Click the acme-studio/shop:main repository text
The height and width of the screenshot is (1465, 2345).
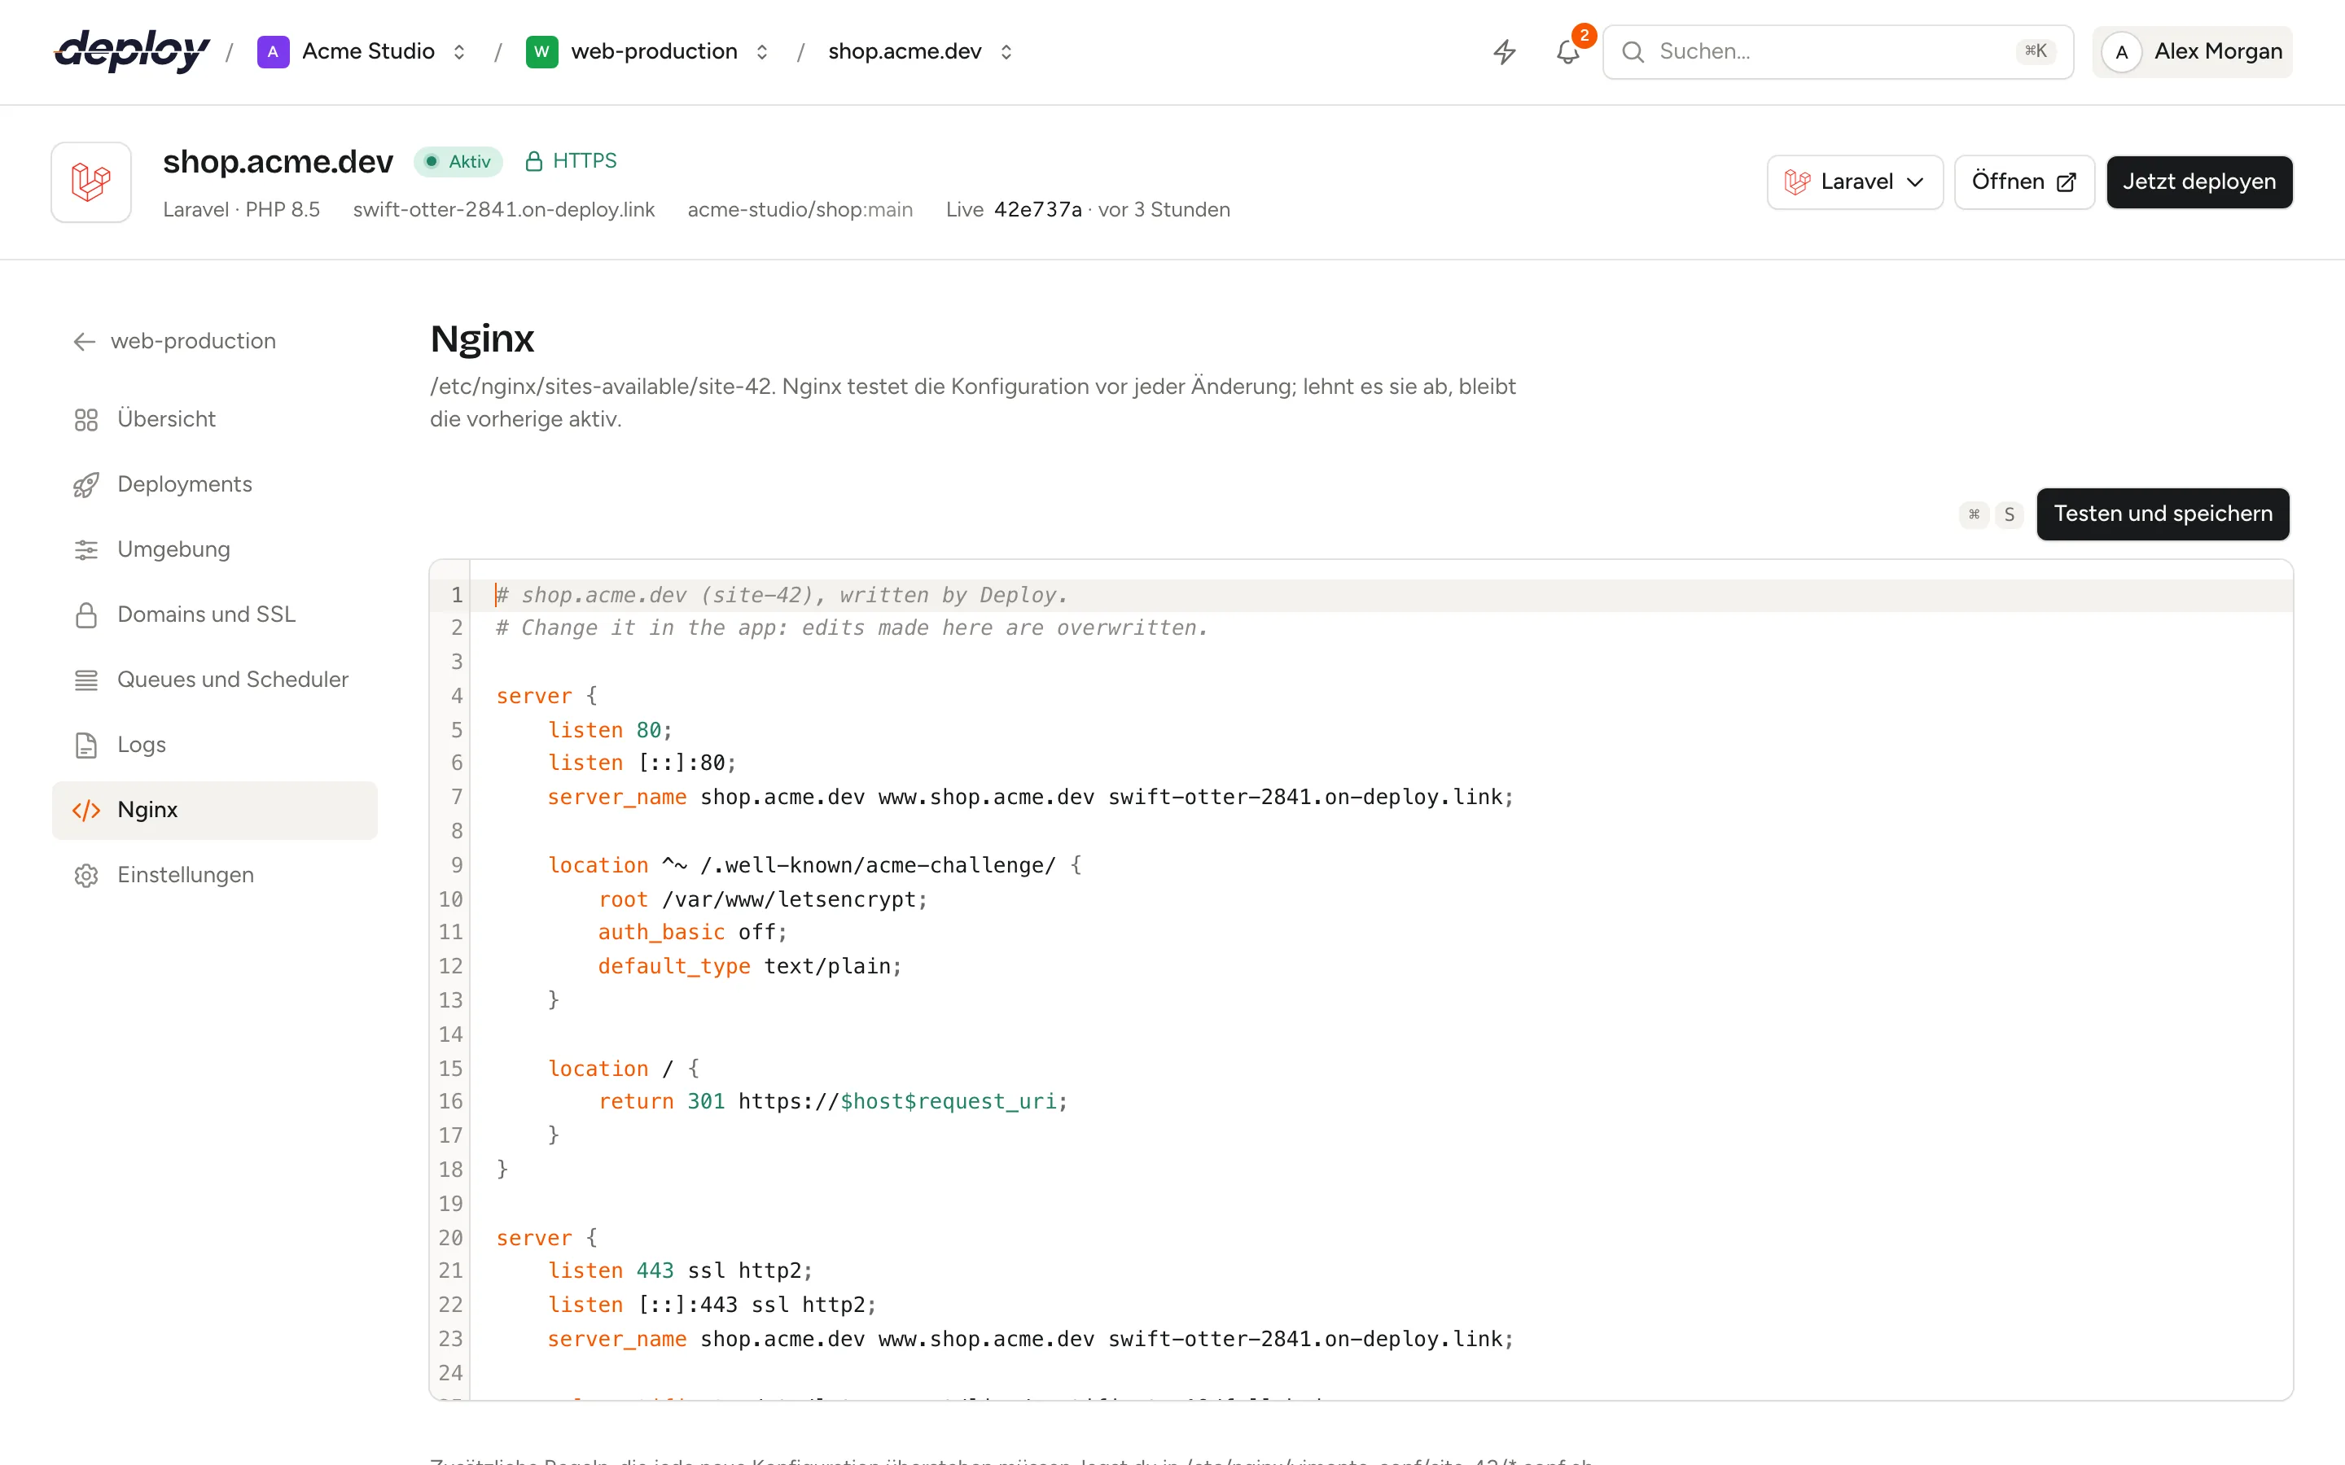click(800, 210)
